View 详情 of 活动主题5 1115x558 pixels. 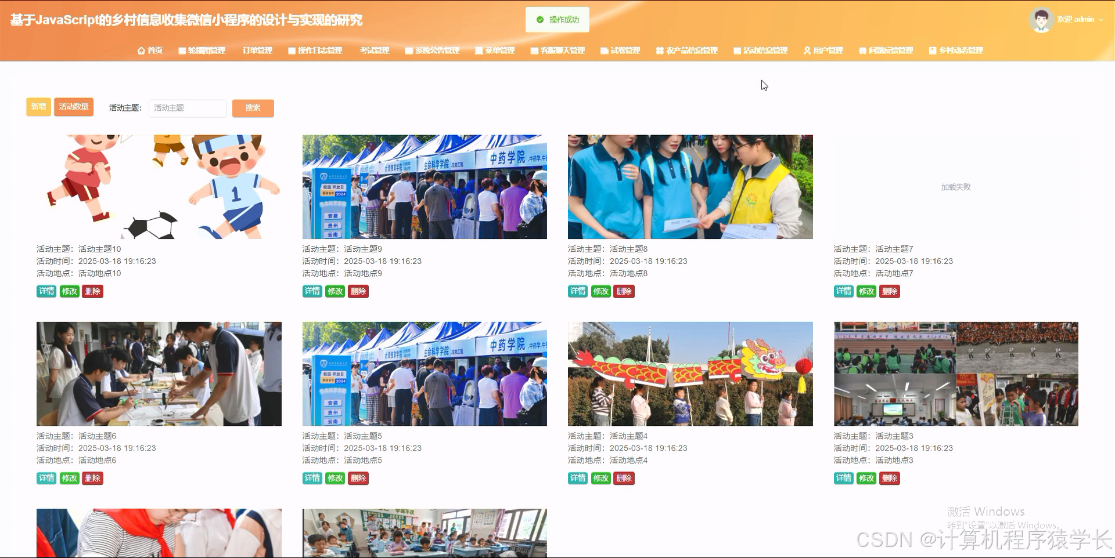click(312, 478)
